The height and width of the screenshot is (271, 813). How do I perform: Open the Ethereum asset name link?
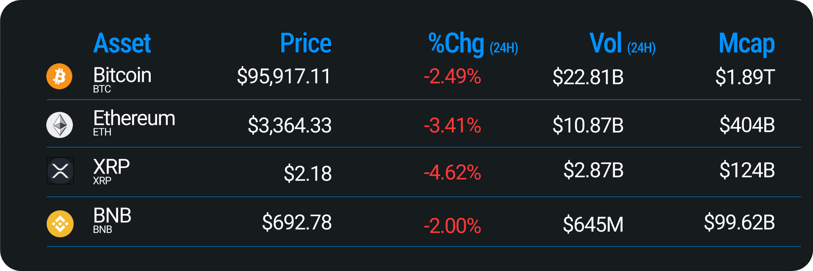(134, 118)
